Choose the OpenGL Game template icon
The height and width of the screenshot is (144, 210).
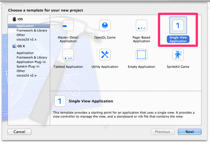(x=105, y=26)
